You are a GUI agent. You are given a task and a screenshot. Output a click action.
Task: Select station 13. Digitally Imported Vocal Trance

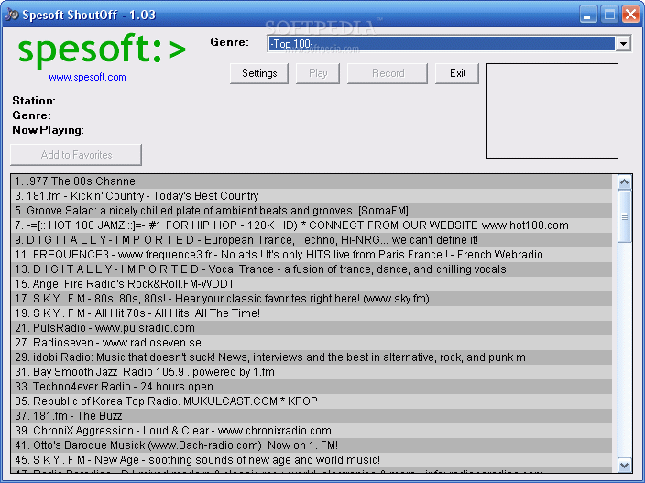pyautogui.click(x=312, y=269)
